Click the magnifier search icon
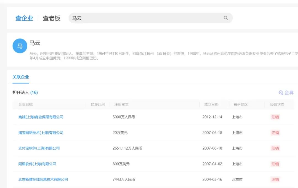This screenshot has width=298, height=188. (226, 18)
